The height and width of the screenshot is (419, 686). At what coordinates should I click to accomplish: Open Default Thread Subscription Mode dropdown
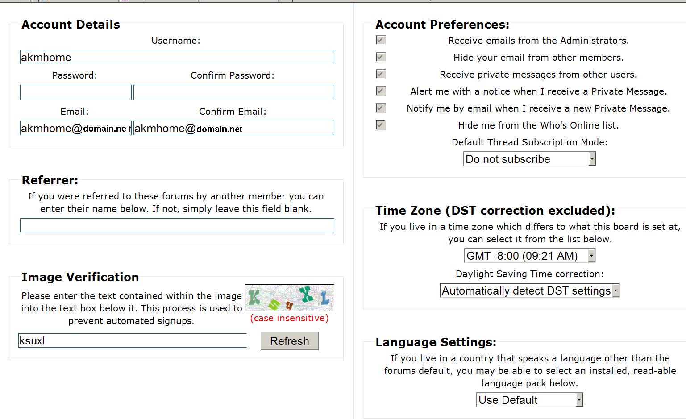click(x=529, y=159)
